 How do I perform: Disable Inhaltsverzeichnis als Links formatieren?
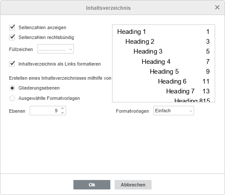(12, 64)
